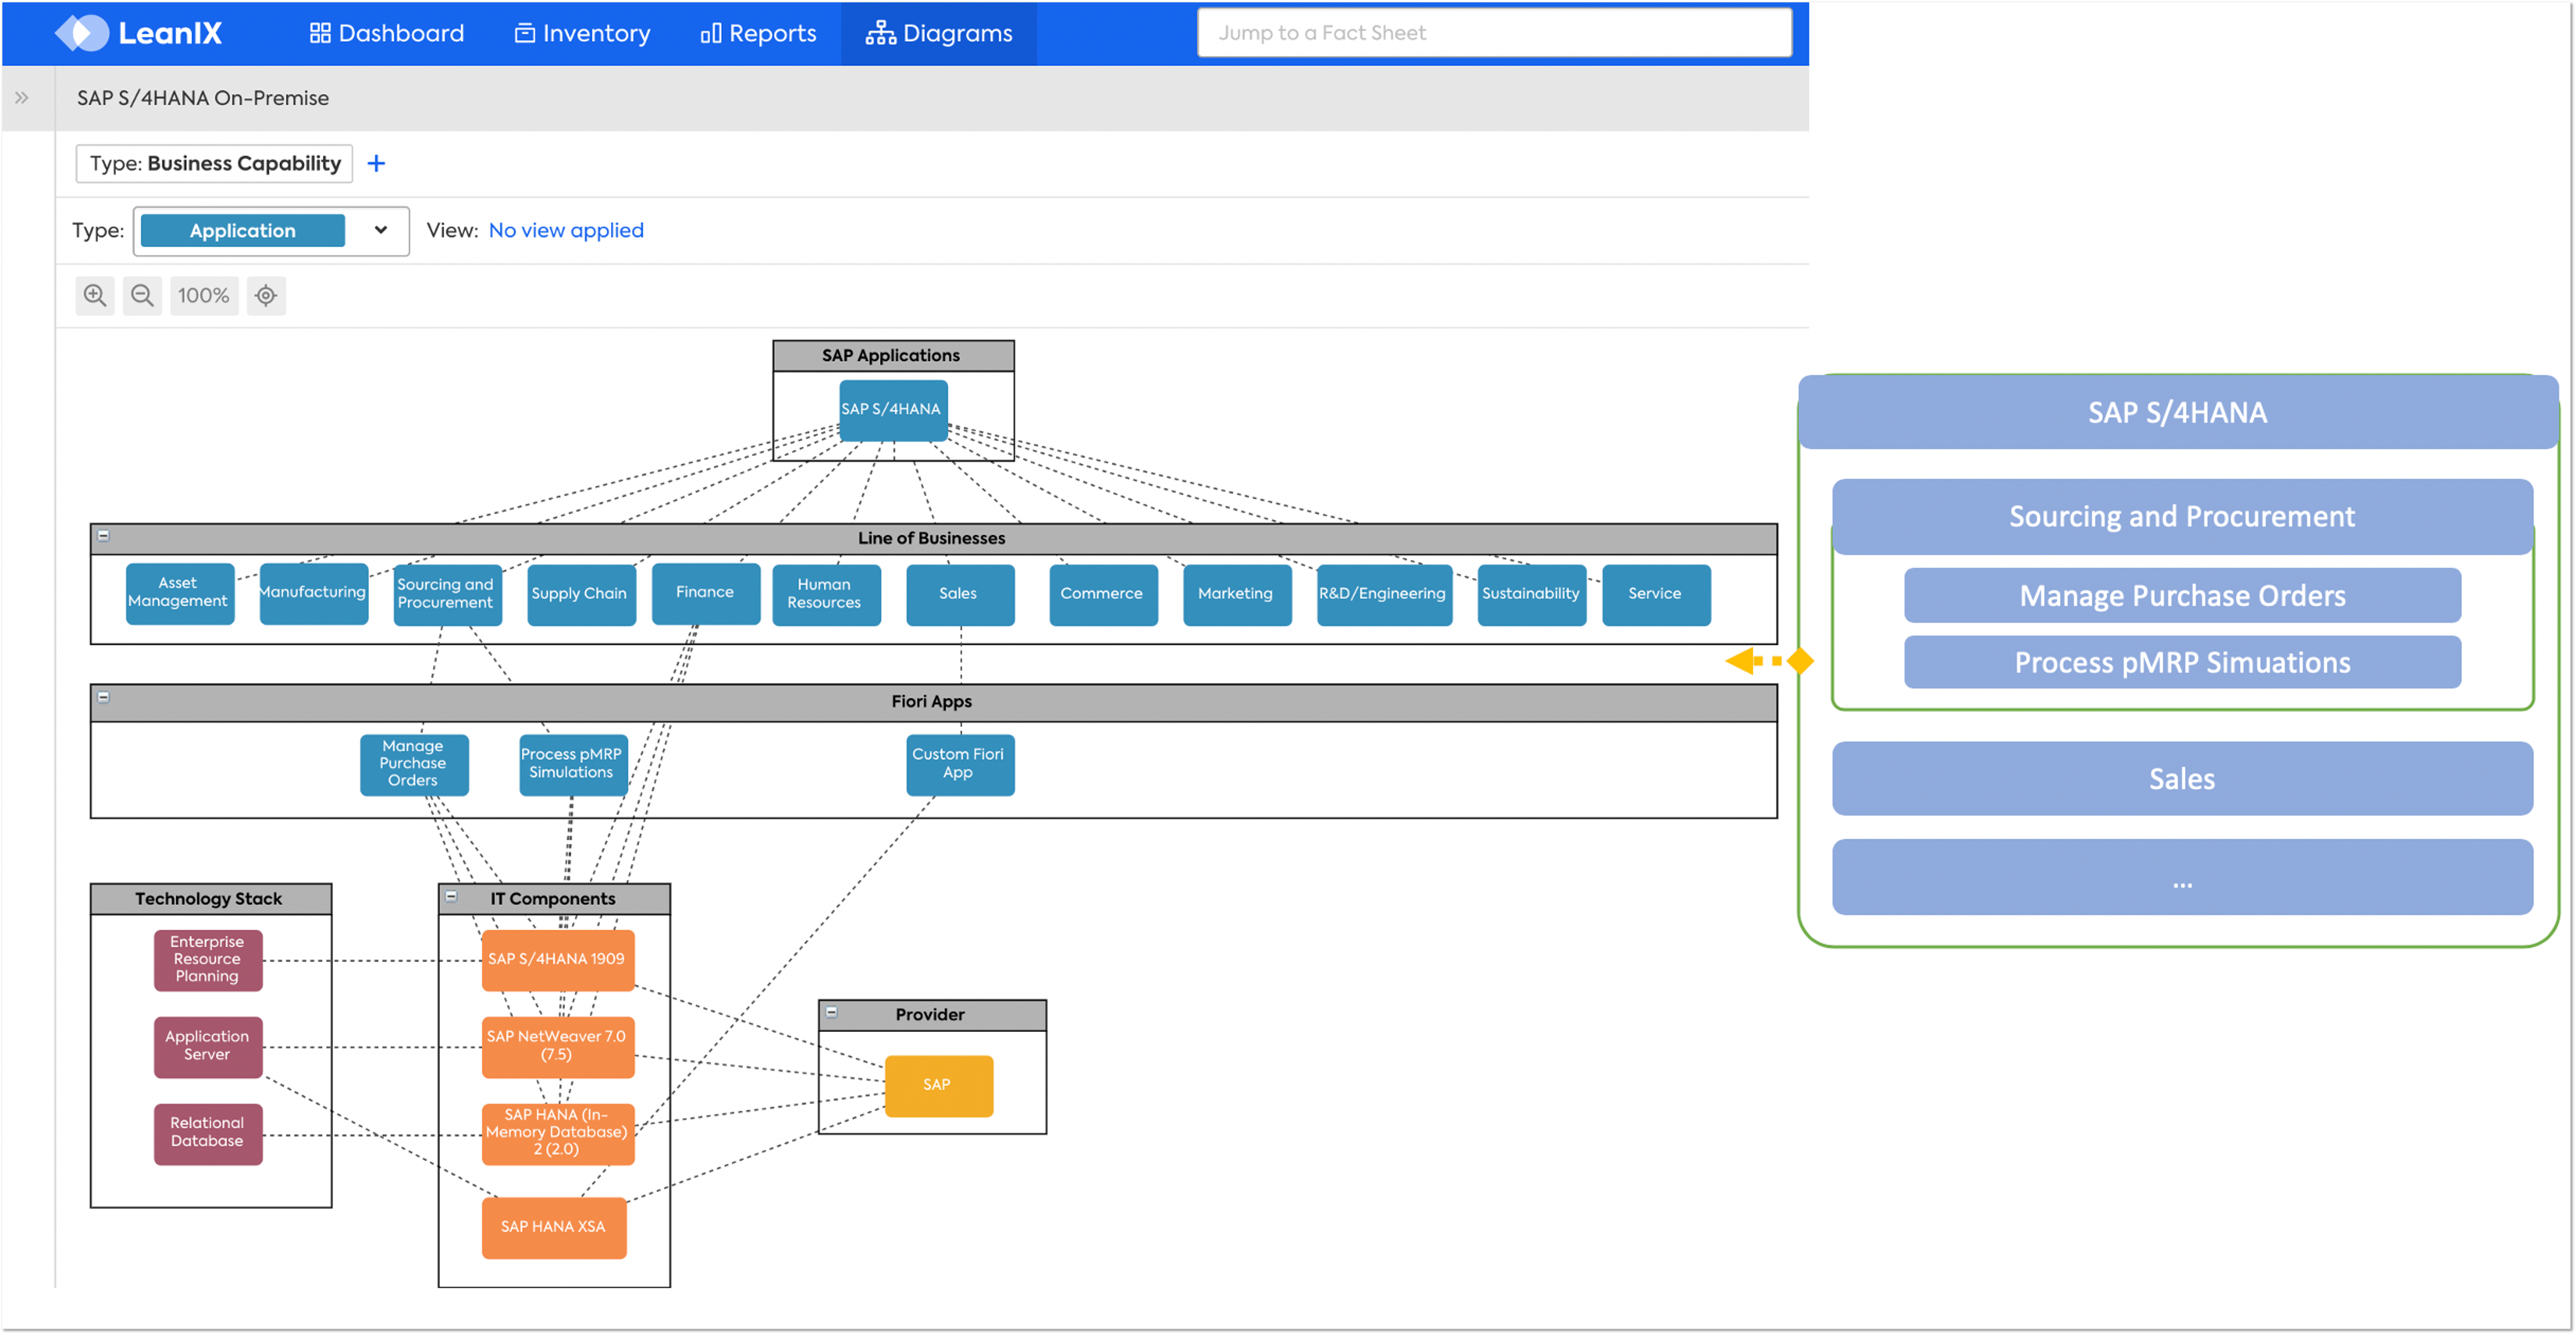Click the yellow diamond arrow connector
This screenshot has width=2576, height=1334.
click(1771, 661)
